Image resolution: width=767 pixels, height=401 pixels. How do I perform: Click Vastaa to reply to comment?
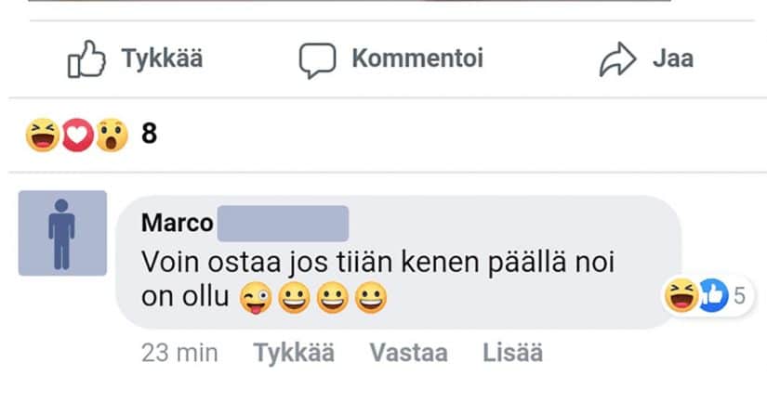408,353
